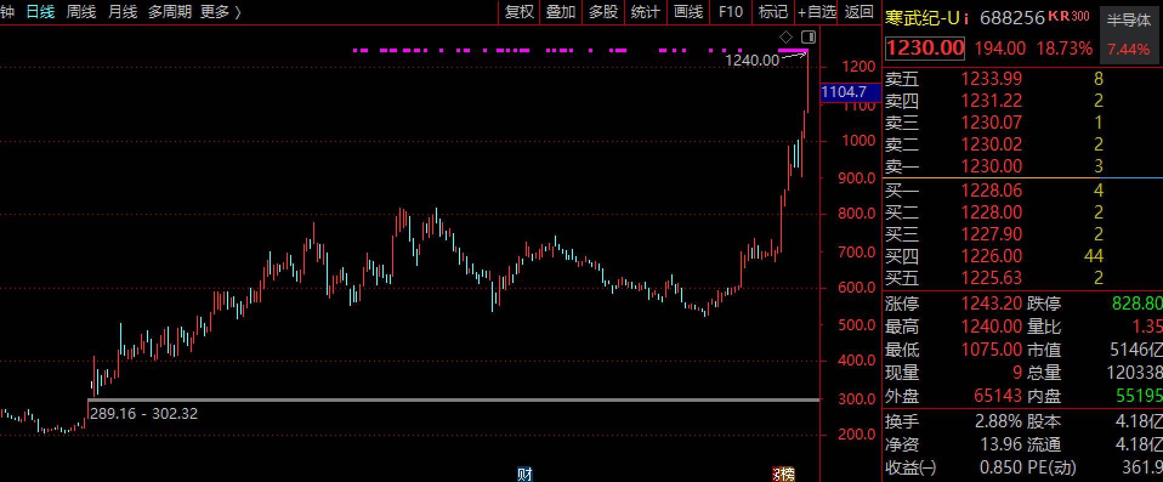Click the diamond icon above the chart

point(785,37)
